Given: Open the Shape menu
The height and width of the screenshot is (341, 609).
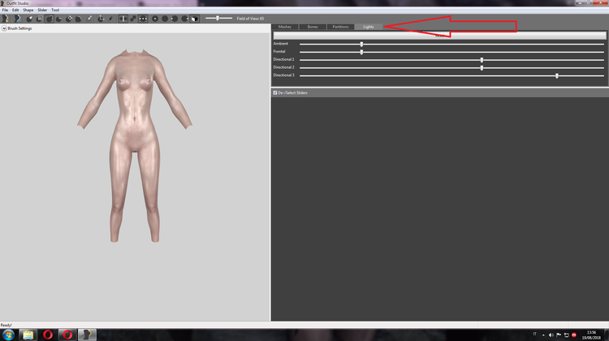Looking at the screenshot, I should [28, 10].
